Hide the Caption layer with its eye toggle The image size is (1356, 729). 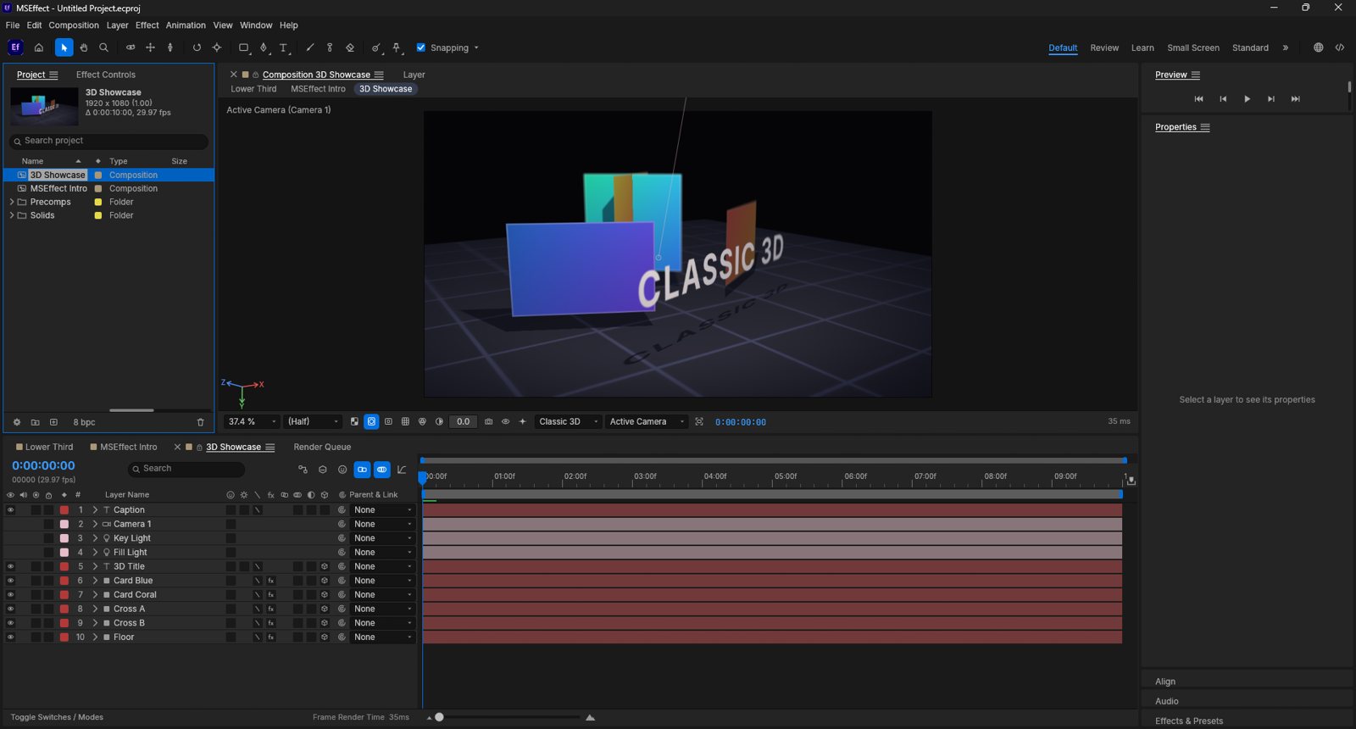point(10,510)
